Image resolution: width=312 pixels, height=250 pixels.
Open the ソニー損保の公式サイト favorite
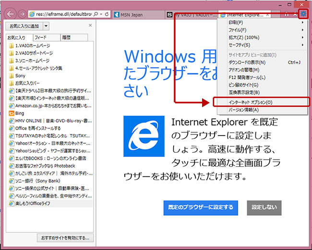50,188
